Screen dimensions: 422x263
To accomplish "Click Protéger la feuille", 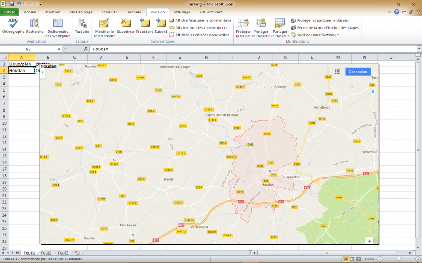I will (x=243, y=27).
